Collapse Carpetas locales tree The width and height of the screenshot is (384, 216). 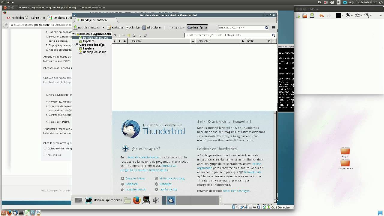(74, 45)
